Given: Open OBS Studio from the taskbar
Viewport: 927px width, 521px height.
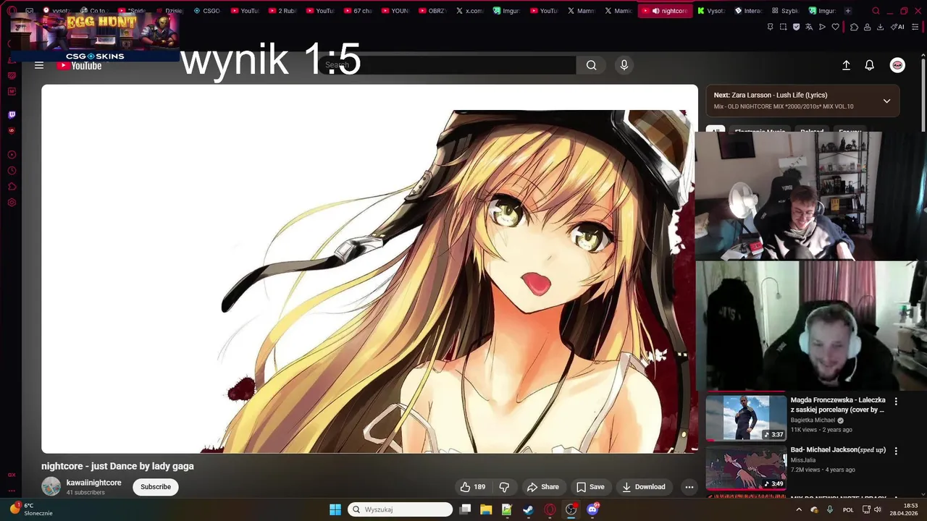Looking at the screenshot, I should coord(571,509).
